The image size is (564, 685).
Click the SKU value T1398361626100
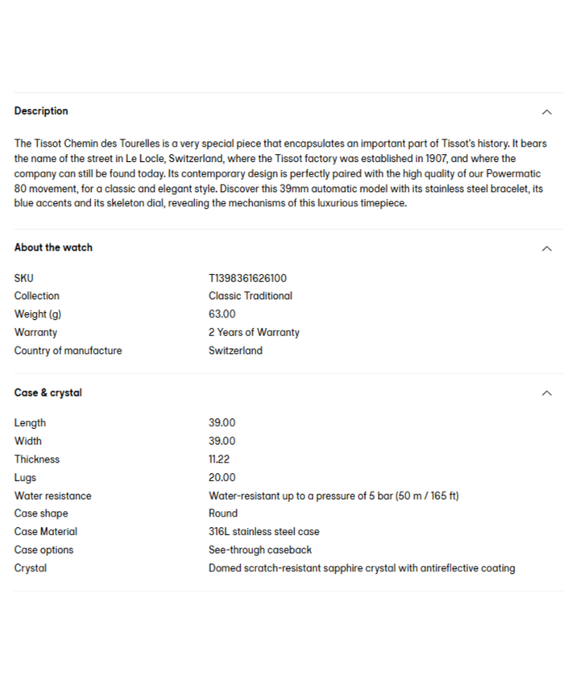point(247,278)
